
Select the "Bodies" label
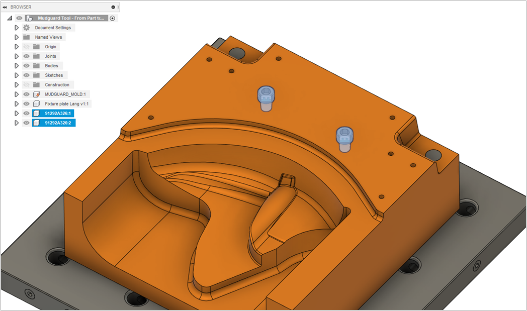point(51,65)
